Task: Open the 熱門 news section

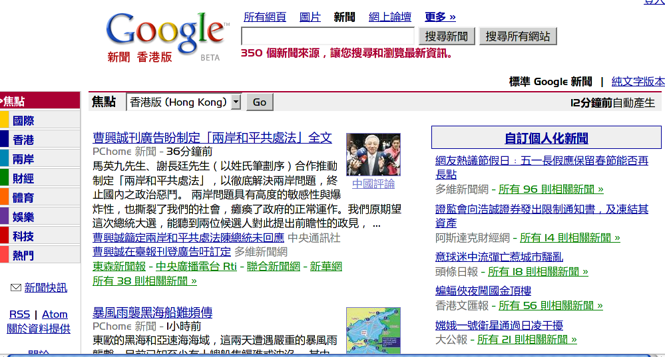Action: click(x=23, y=255)
